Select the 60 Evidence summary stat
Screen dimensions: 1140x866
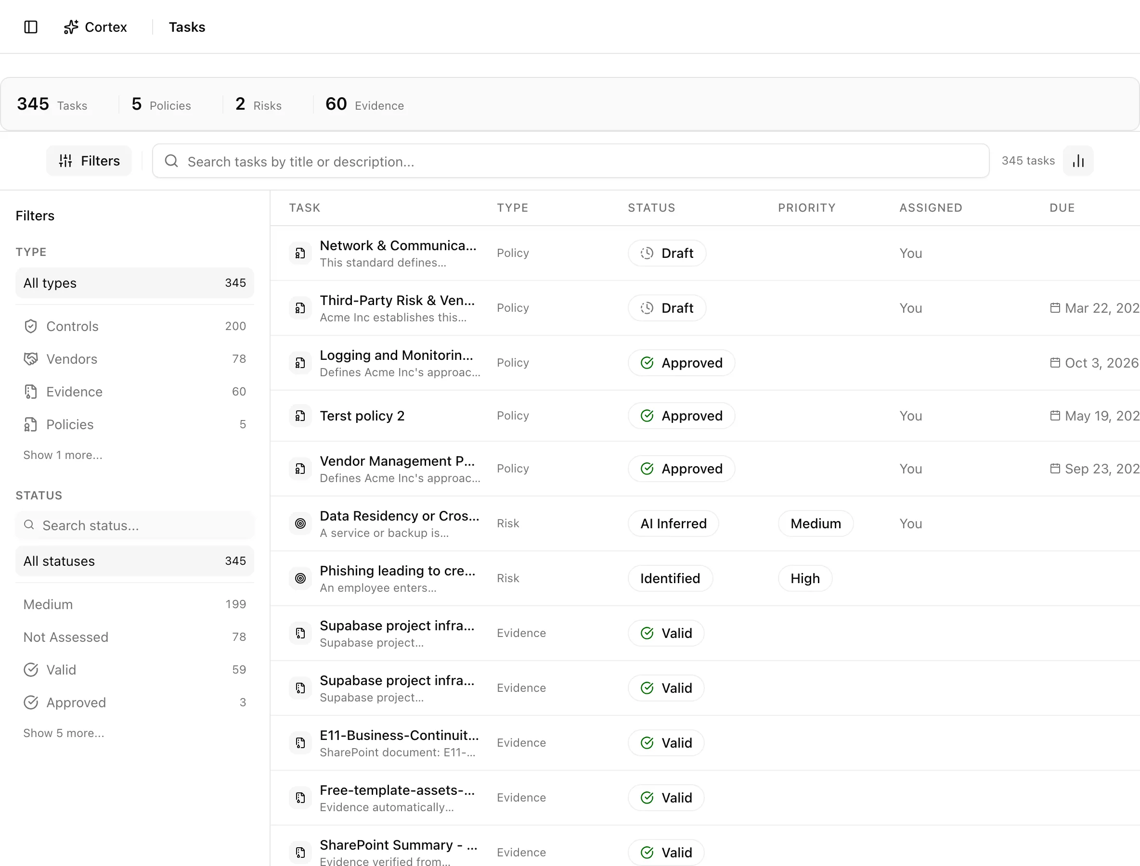(365, 104)
